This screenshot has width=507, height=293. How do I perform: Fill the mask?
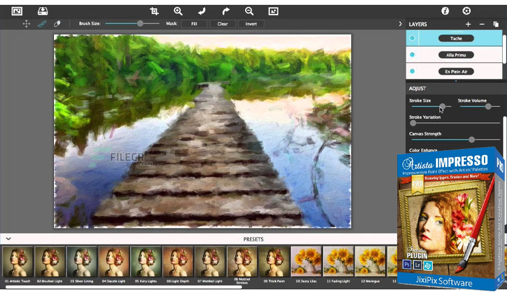194,24
